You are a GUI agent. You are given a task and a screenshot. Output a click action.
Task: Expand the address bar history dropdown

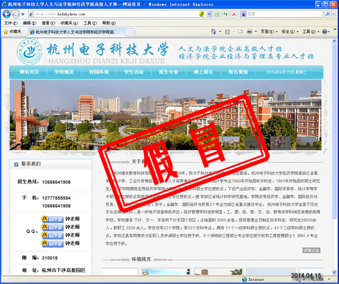pos(209,14)
